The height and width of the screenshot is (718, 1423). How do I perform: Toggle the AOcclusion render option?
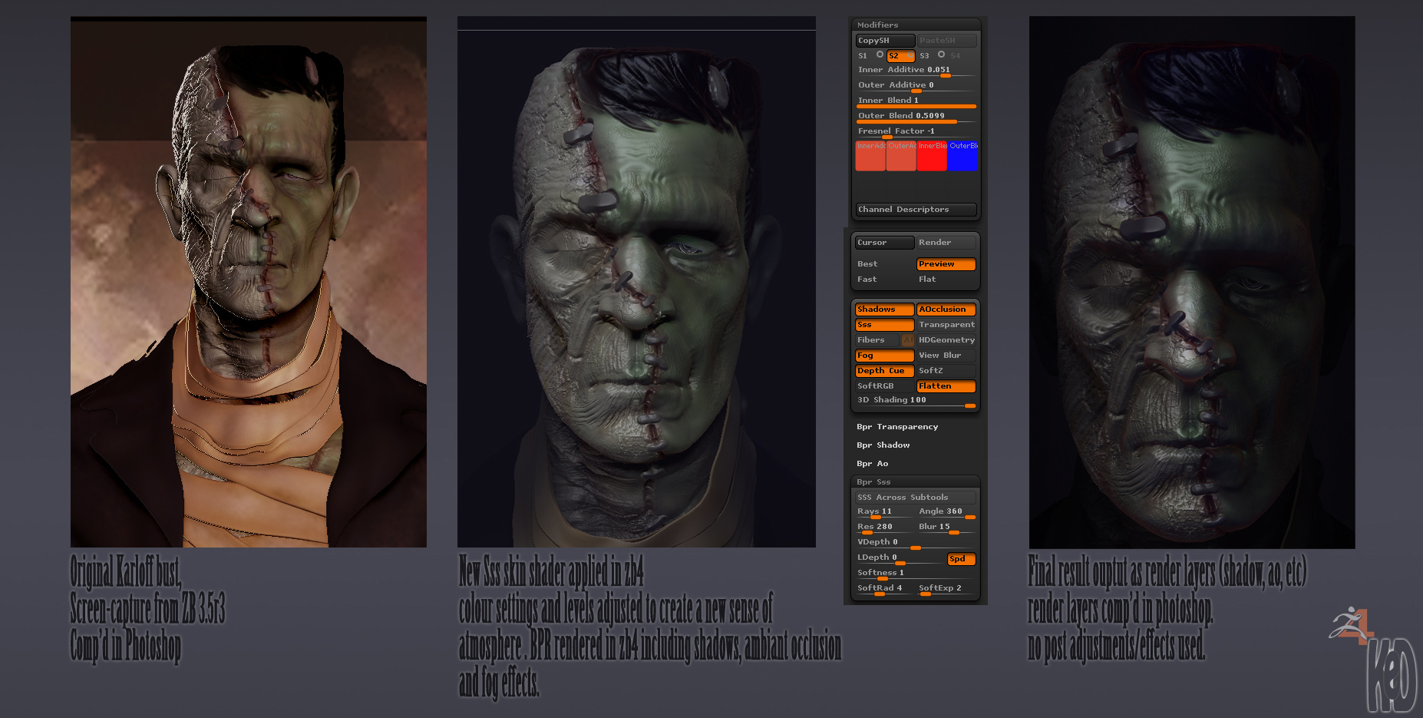tap(946, 309)
